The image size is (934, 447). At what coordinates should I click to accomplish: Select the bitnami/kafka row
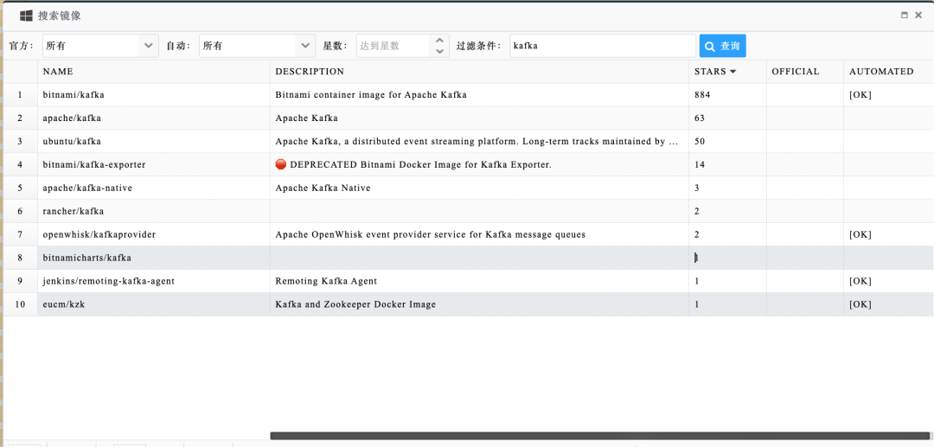[467, 94]
